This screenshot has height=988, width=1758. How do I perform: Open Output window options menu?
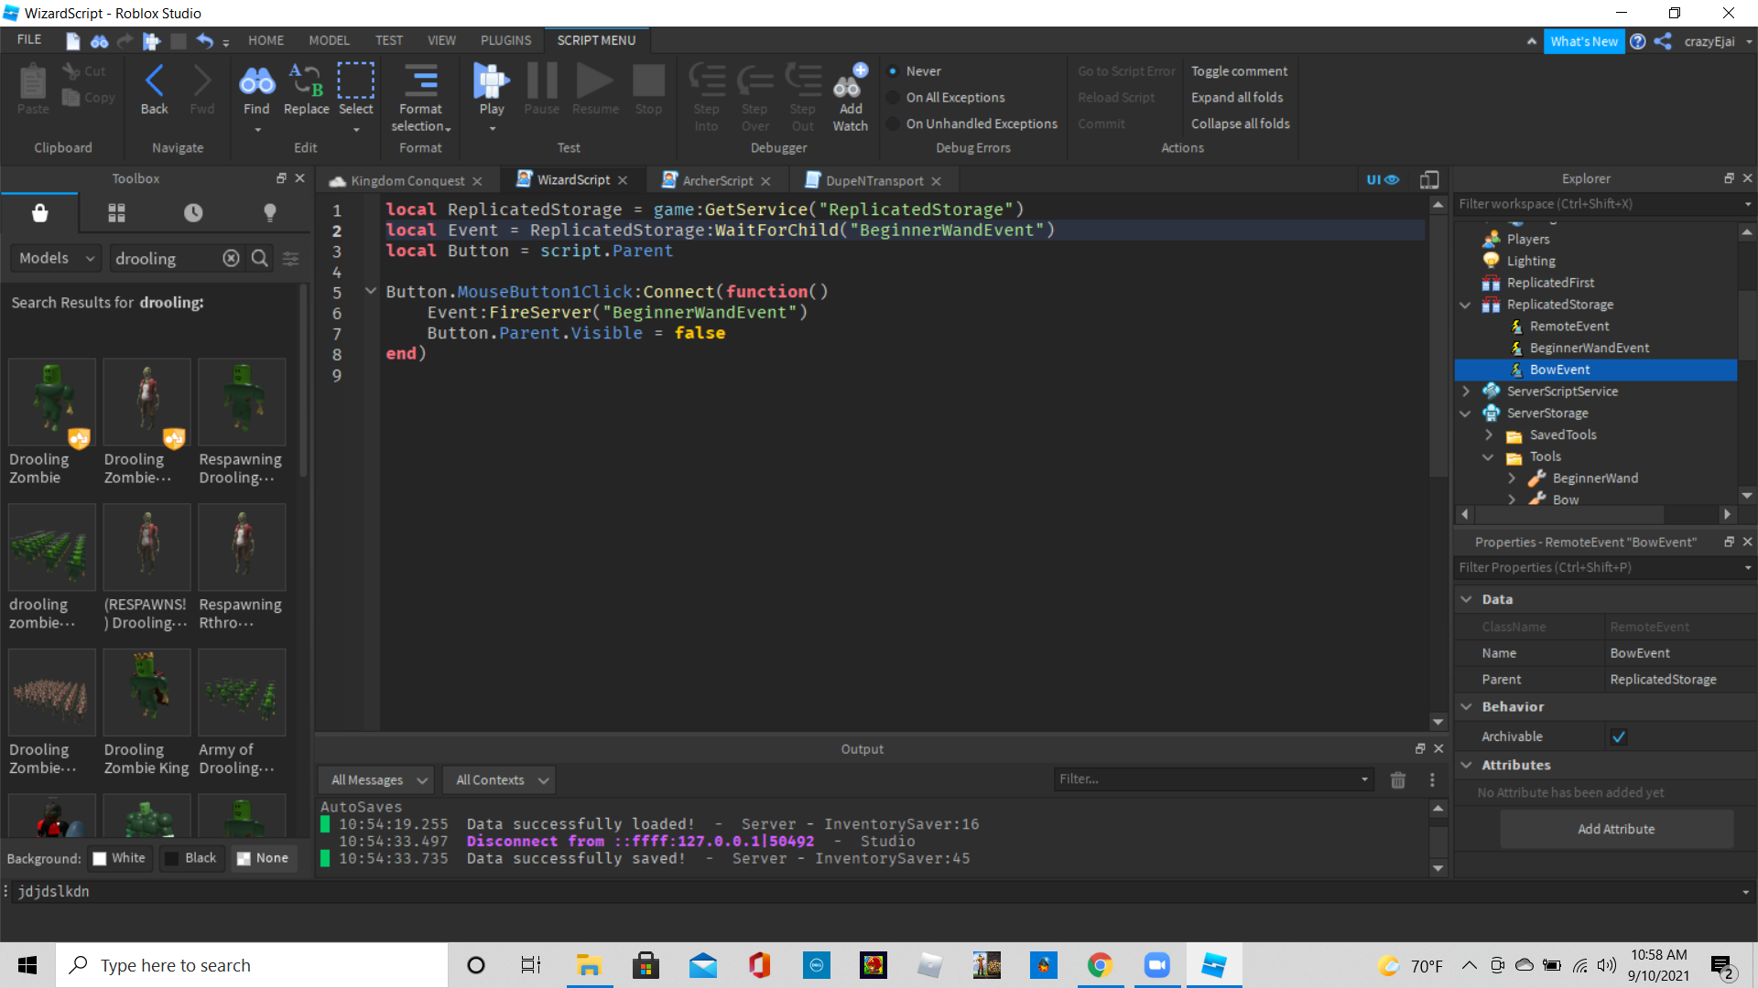pyautogui.click(x=1432, y=780)
